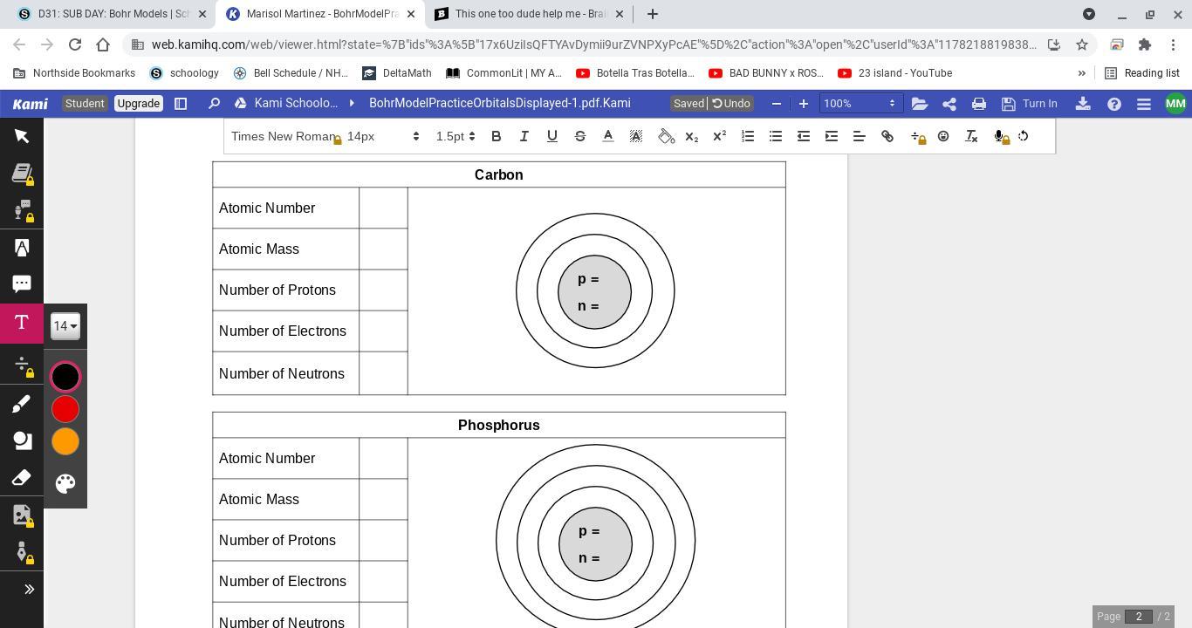Download the document
The height and width of the screenshot is (628, 1192).
point(1083,103)
